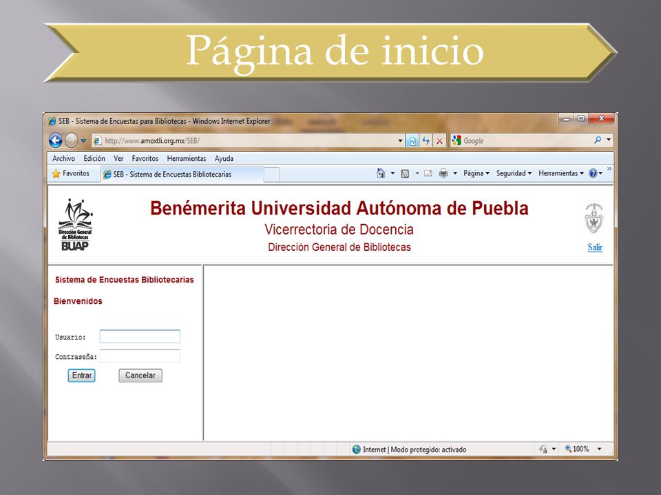This screenshot has width=661, height=495.
Task: Restore down the Internet Explorer window
Action: pyautogui.click(x=581, y=119)
